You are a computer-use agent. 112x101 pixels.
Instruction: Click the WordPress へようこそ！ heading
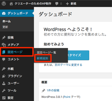click(68, 29)
